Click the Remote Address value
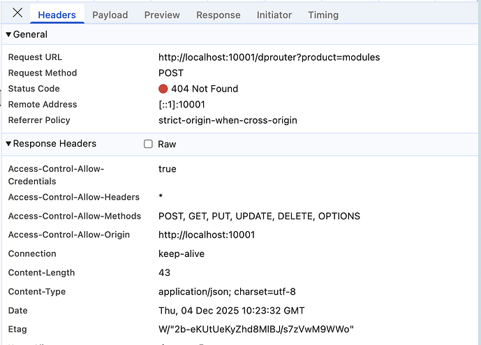Screen dimensions: 481x345 (182, 105)
